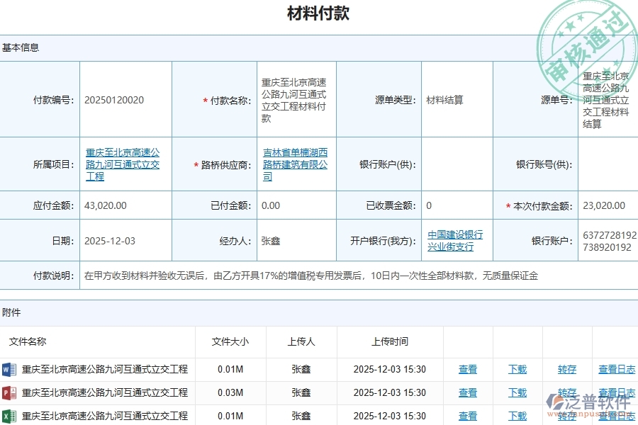Viewport: 638px width, 425px height.
Task: Click the 材料付款 page title
Action: (318, 12)
